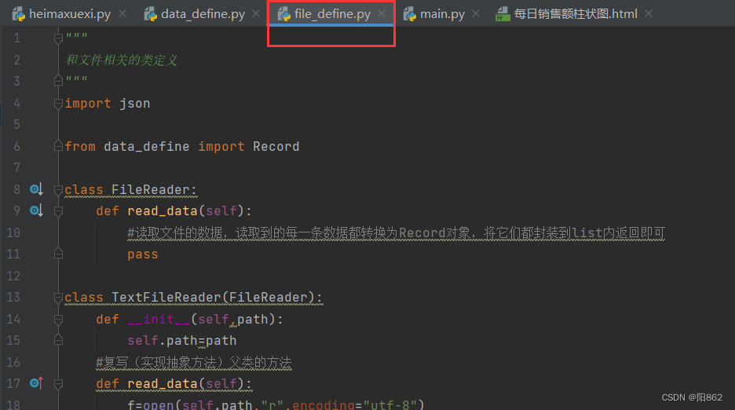Click the overrides-method gutter icon on line 17
The image size is (735, 410).
point(37,383)
